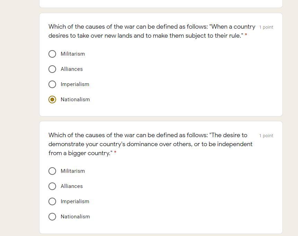Click the Imperialism label text in new lands question

pyautogui.click(x=75, y=84)
